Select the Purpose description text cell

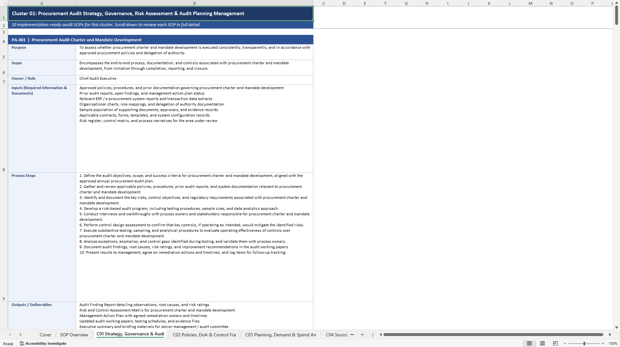[194, 52]
